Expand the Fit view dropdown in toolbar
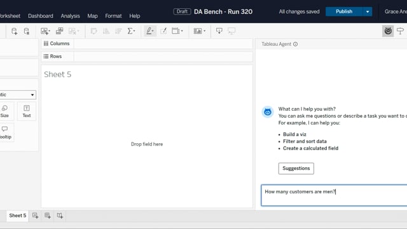407x229 pixels. click(x=177, y=31)
